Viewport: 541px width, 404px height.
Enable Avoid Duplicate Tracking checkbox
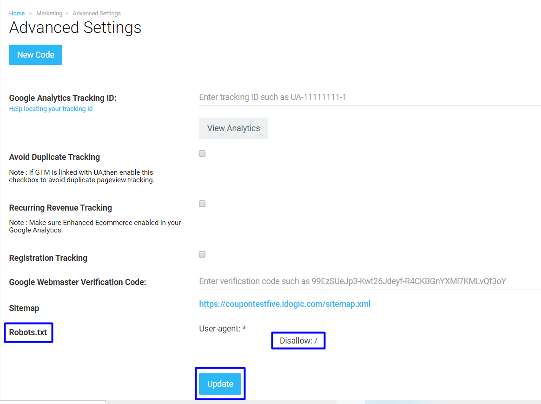[202, 153]
